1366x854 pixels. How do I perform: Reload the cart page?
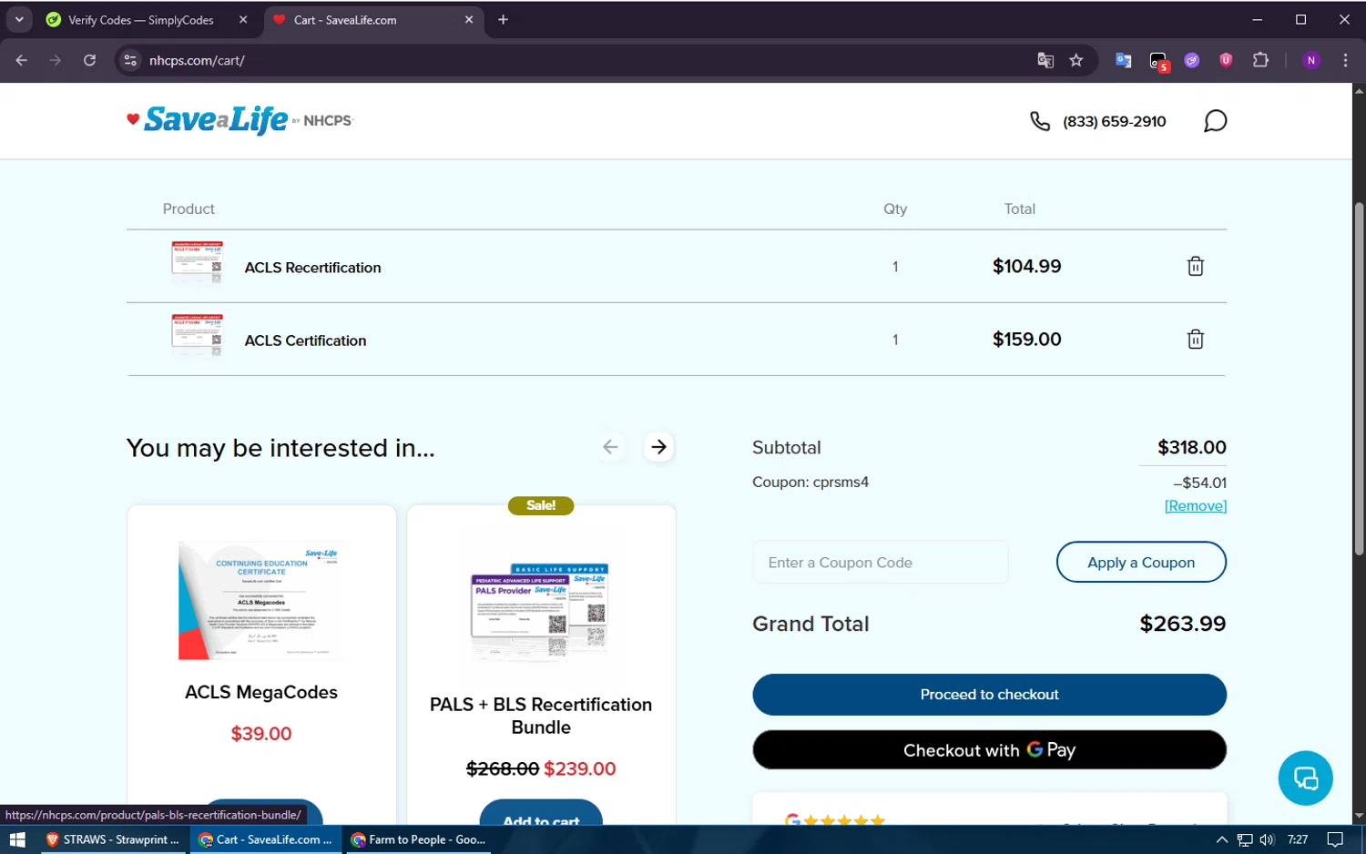pos(89,60)
